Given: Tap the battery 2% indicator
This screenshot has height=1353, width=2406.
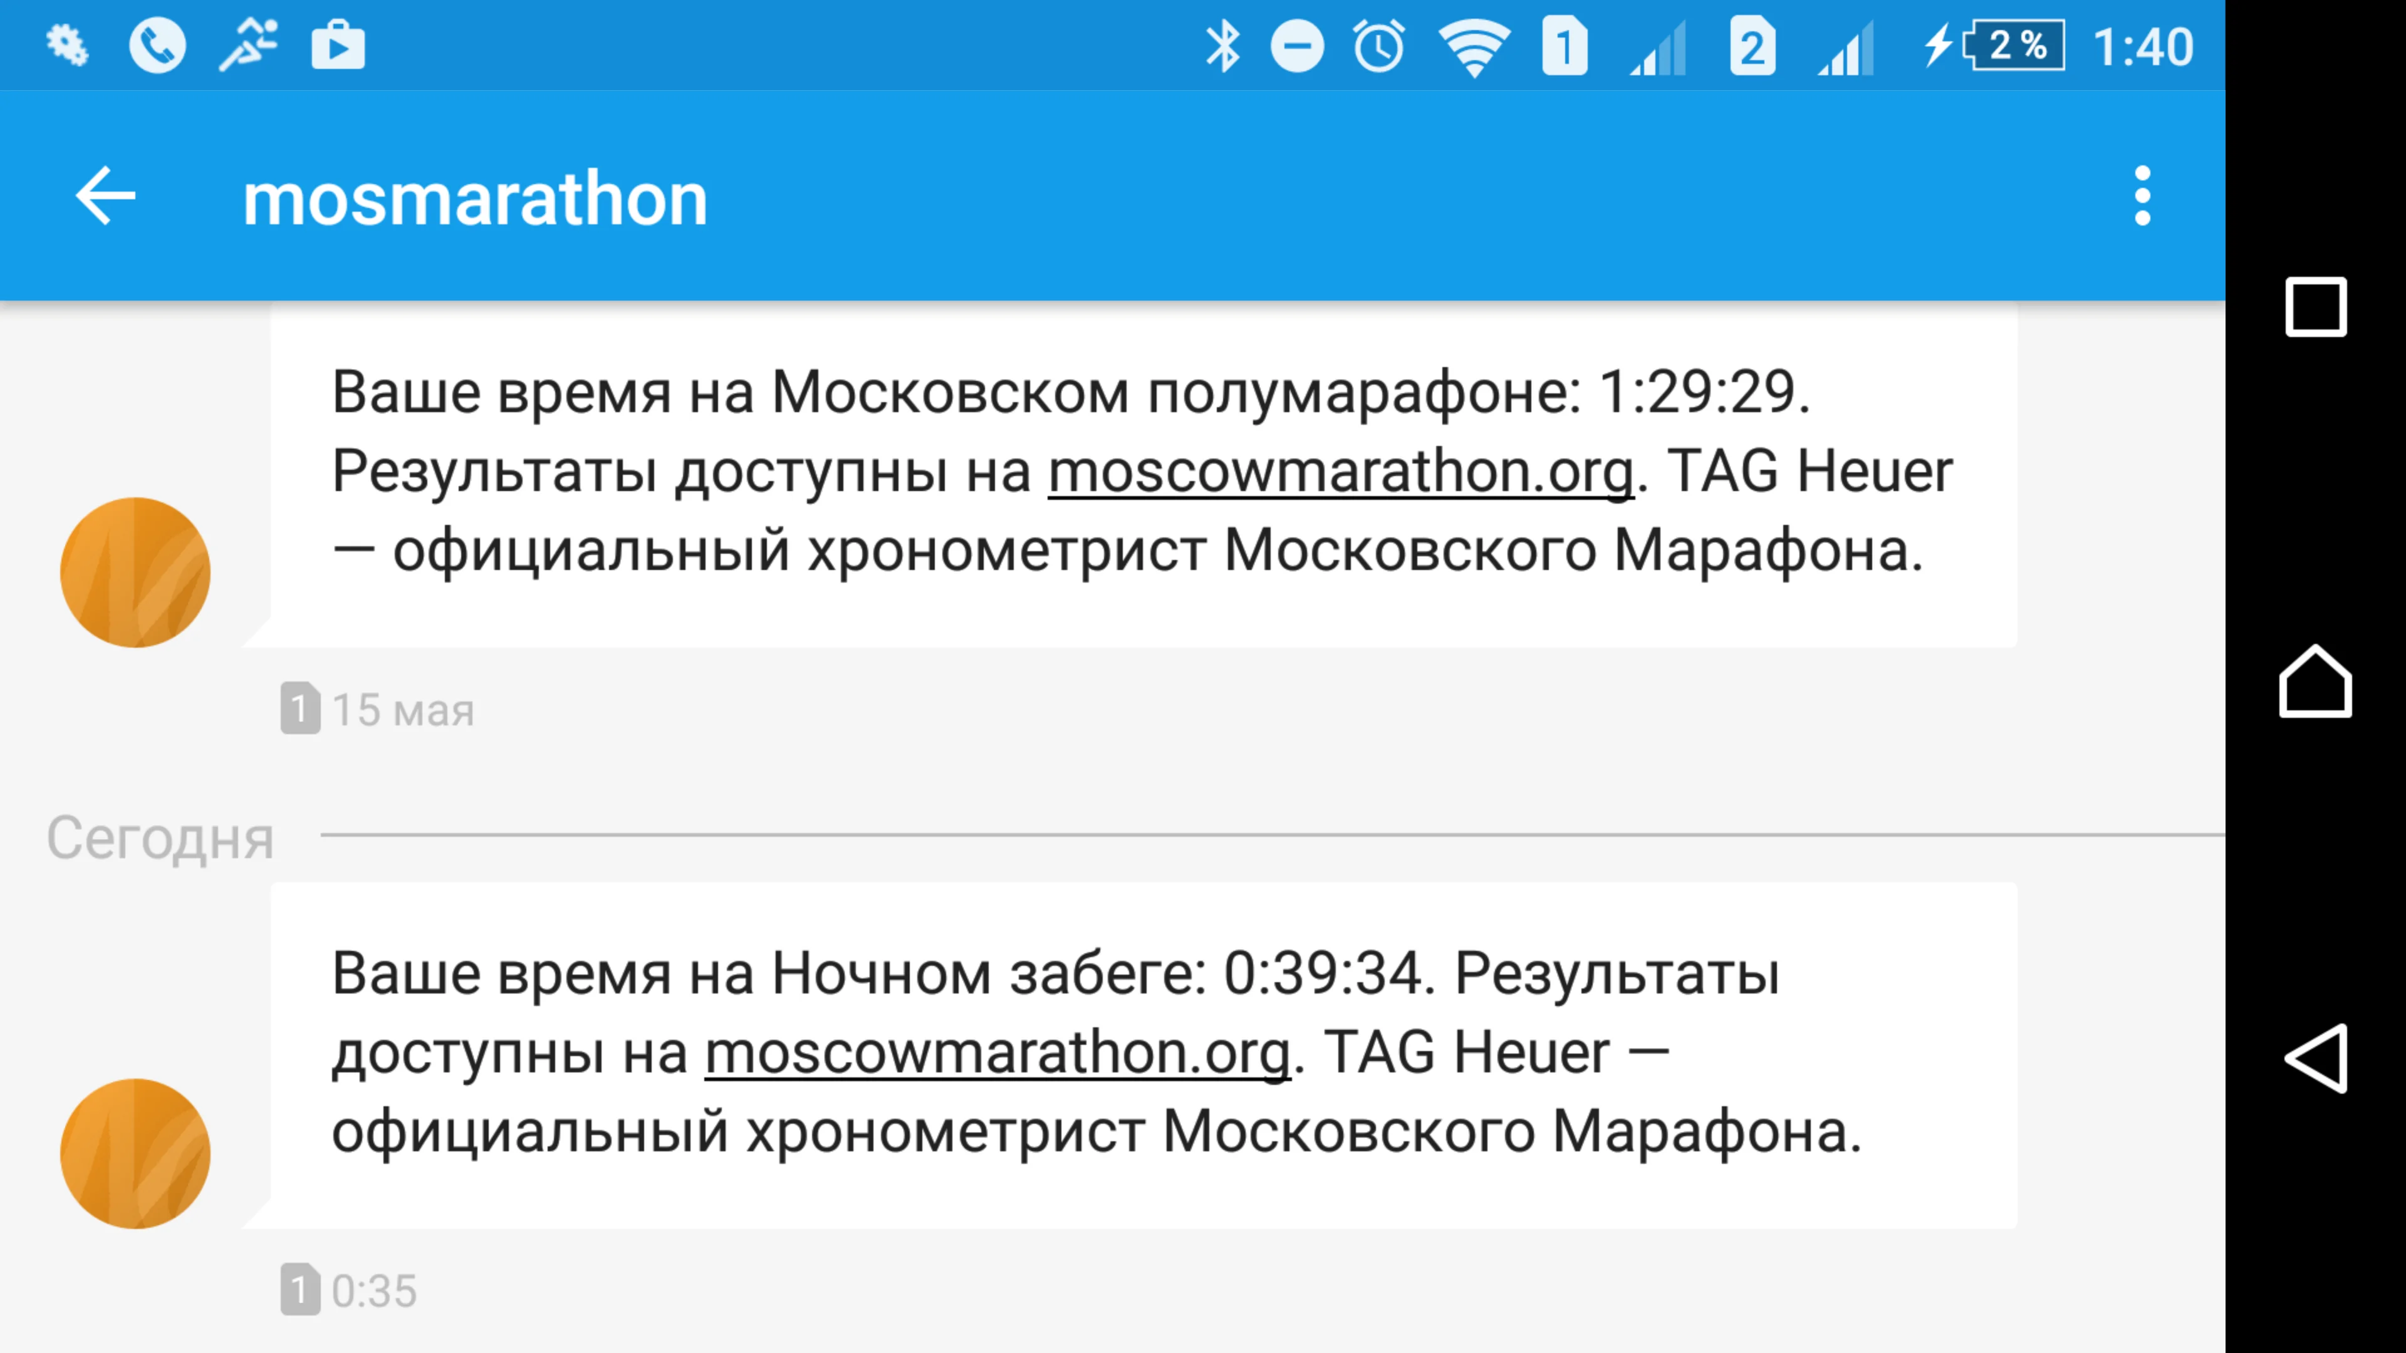Looking at the screenshot, I should 2014,46.
